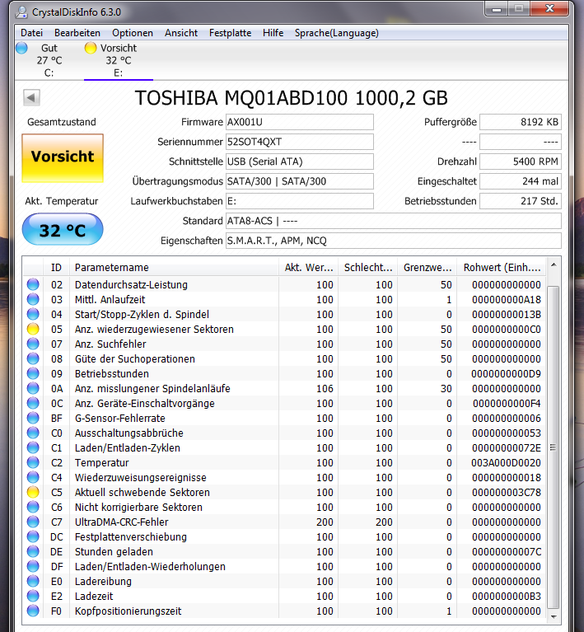Click the SMART list scrollbar up arrow

(554, 265)
